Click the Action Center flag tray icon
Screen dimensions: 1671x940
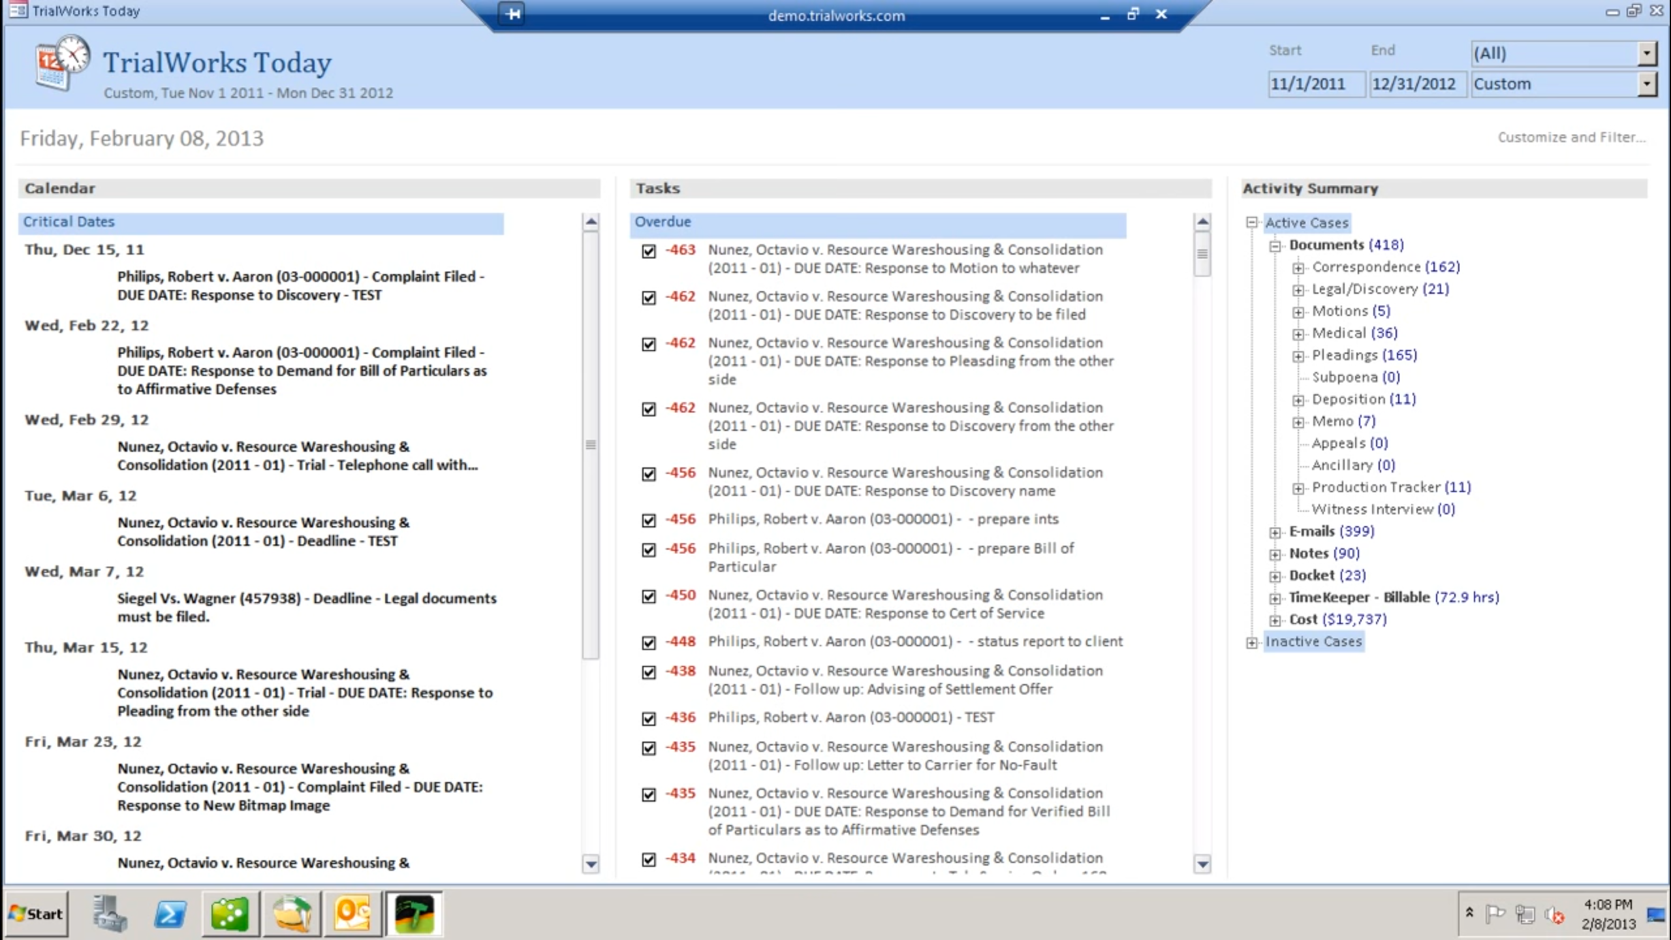pyautogui.click(x=1495, y=915)
